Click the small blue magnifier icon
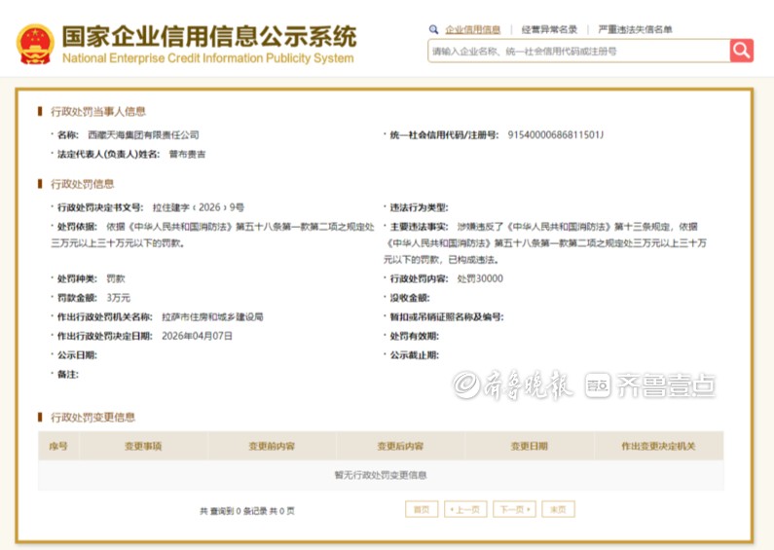This screenshot has width=774, height=550. pyautogui.click(x=433, y=30)
